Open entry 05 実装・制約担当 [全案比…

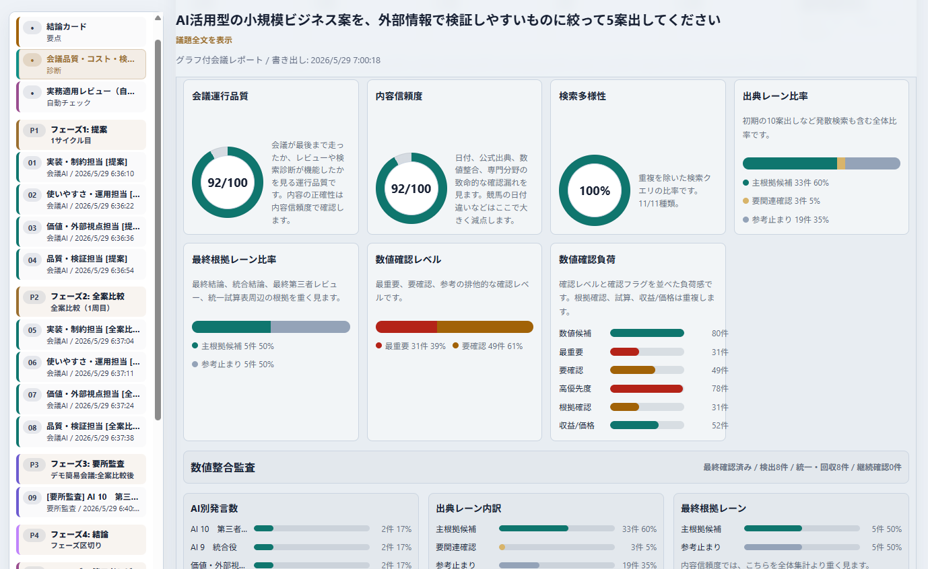pos(81,335)
